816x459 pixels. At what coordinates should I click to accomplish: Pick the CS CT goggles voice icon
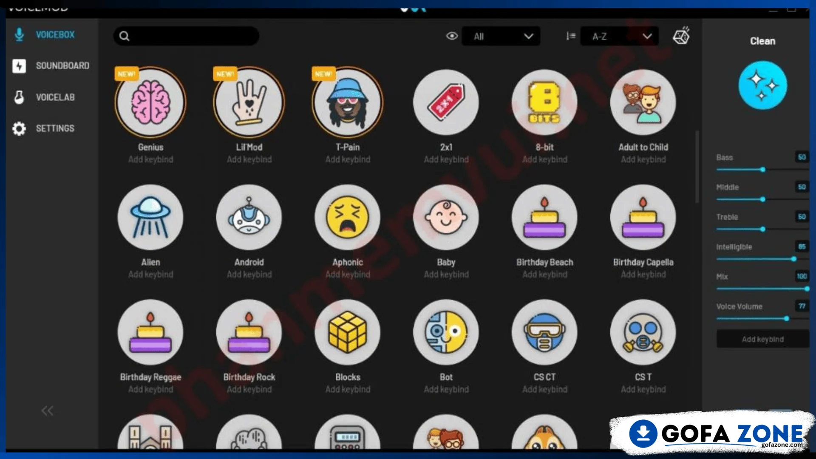coord(544,332)
